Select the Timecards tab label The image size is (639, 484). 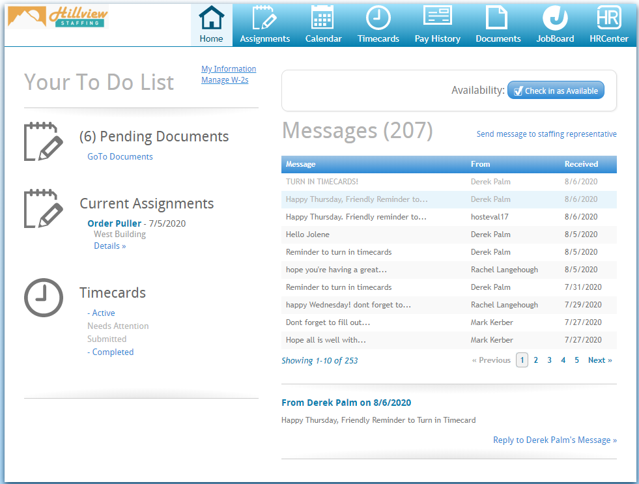(378, 38)
